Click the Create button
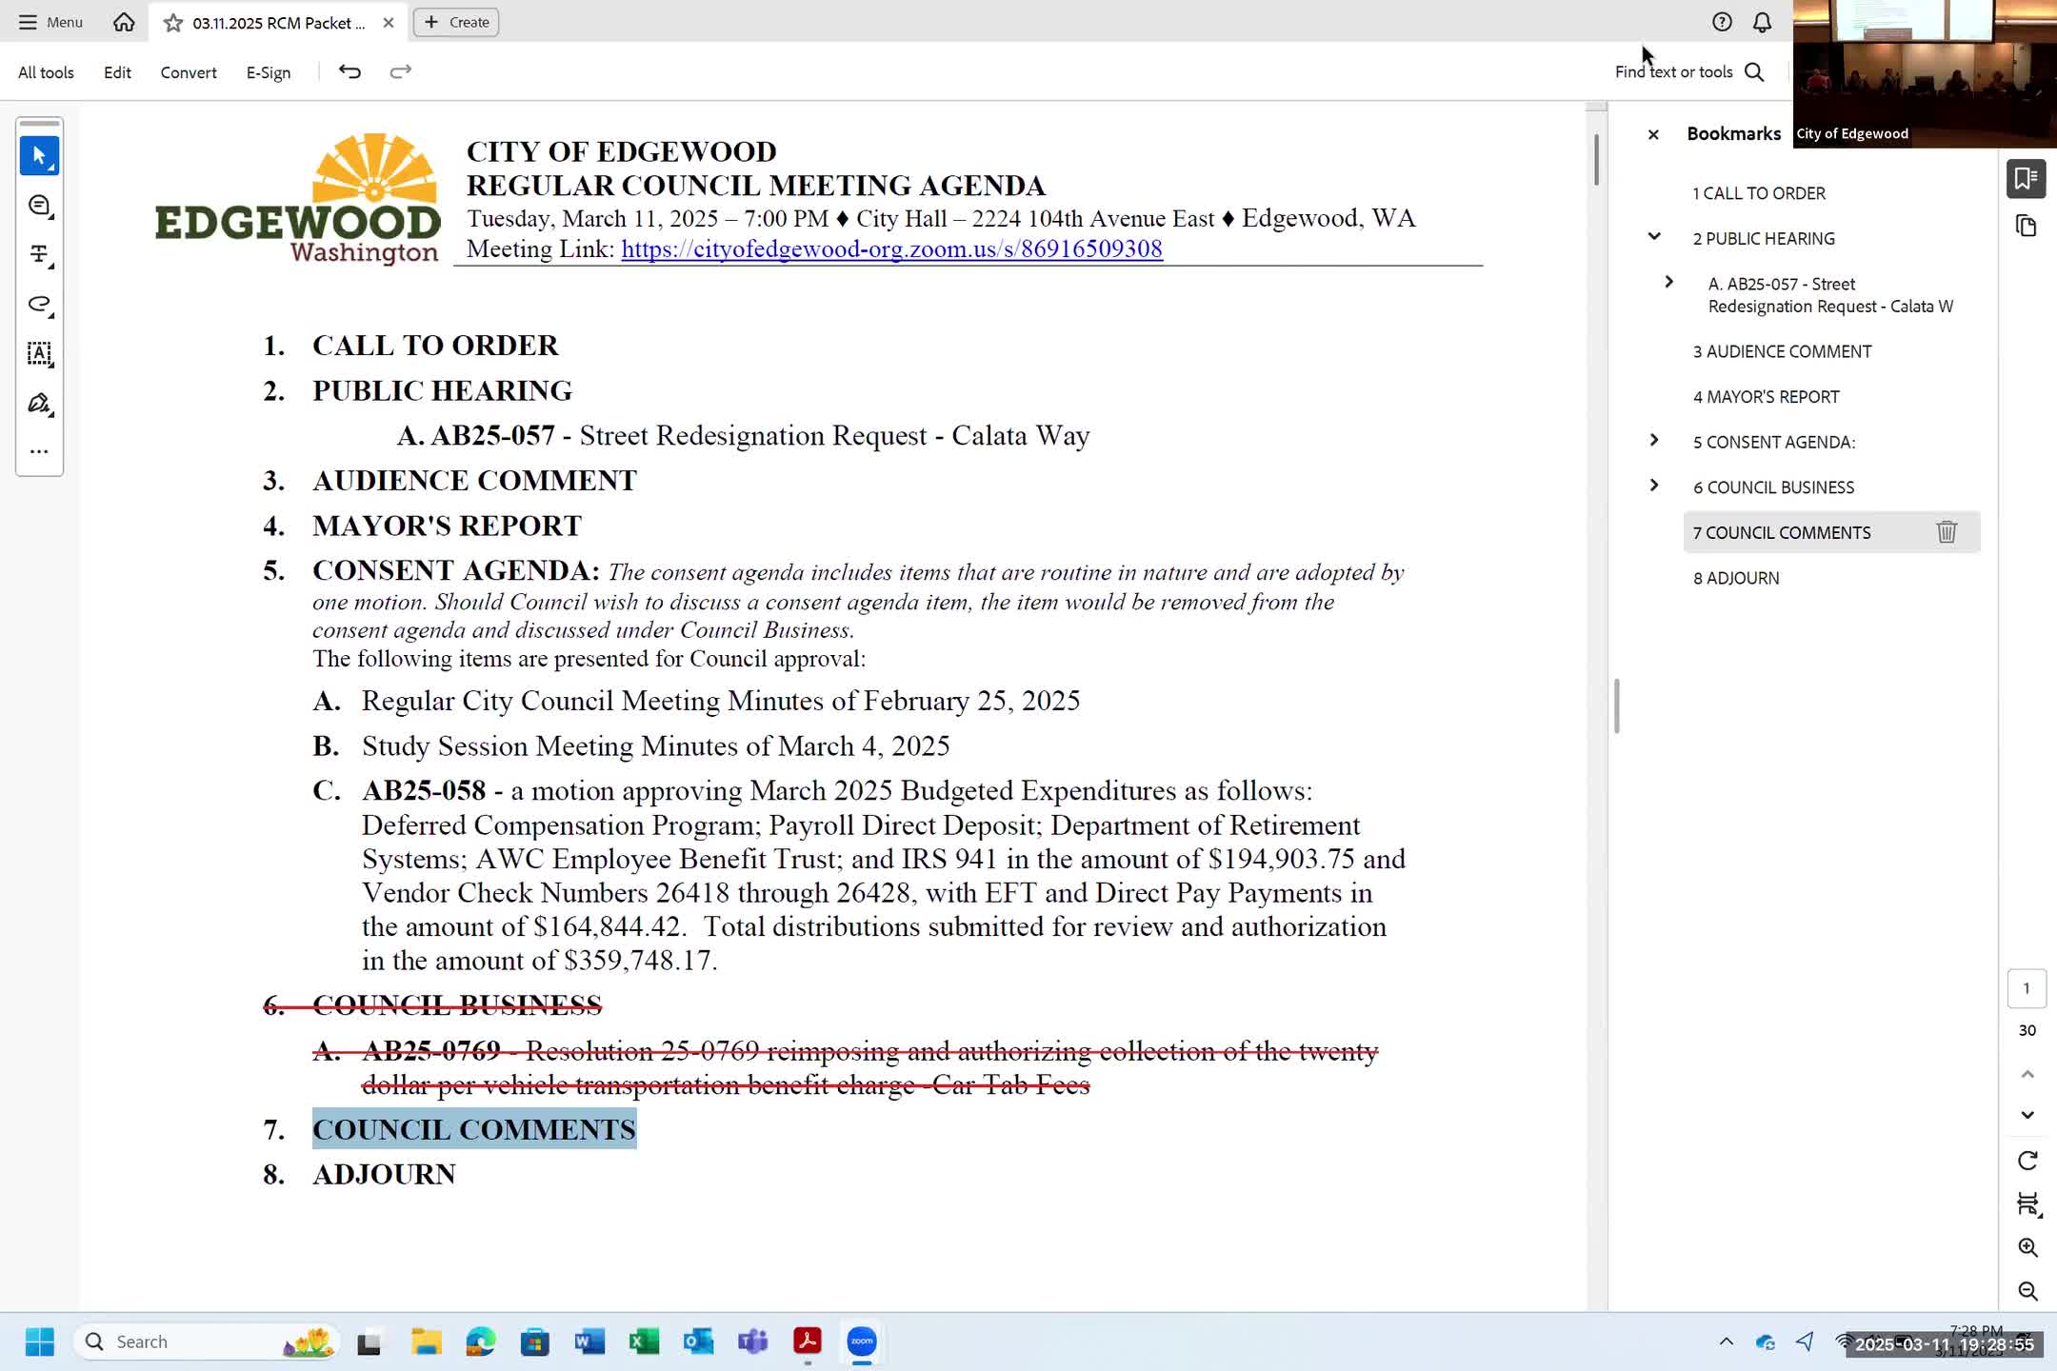Image resolution: width=2057 pixels, height=1371 pixels. click(456, 22)
